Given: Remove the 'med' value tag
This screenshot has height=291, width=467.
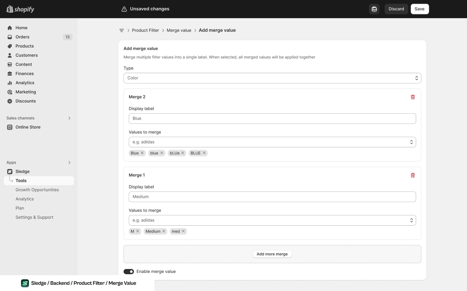Looking at the screenshot, I should pyautogui.click(x=183, y=231).
